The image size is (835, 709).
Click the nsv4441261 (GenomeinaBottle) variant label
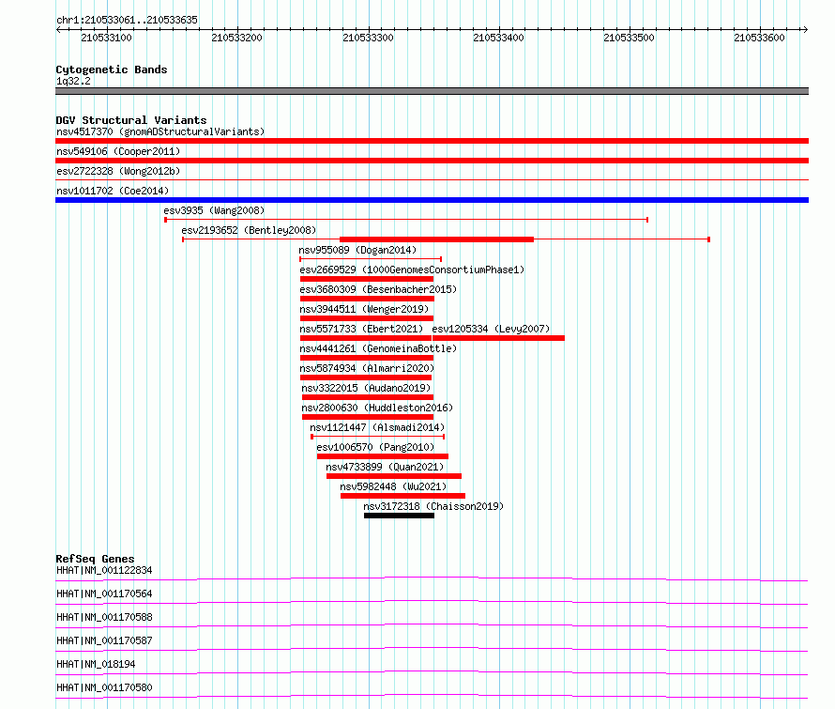[x=378, y=349]
